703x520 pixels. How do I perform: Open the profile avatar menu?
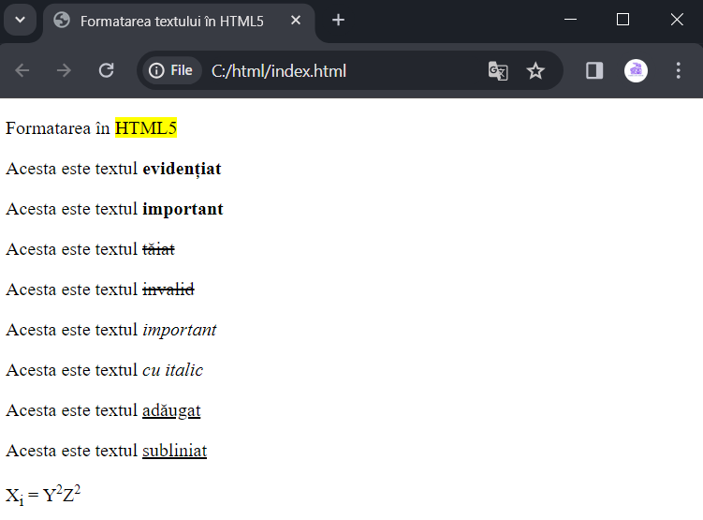coord(636,71)
